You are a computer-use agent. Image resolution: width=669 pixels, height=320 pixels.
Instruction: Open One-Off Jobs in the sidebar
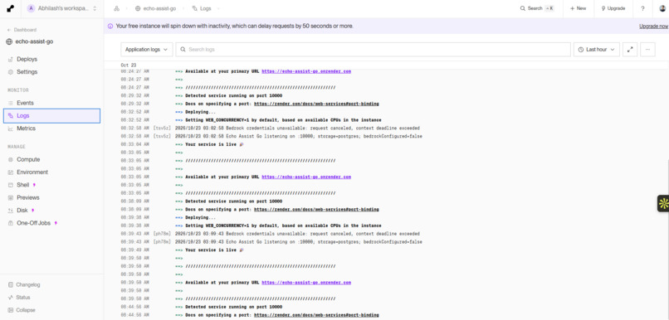34,223
